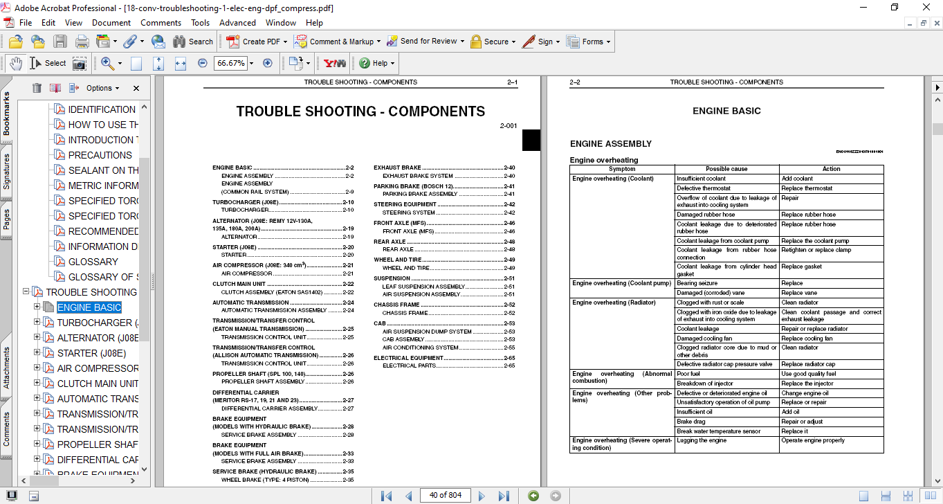
Task: Click the document's vertical scrollbar thumb
Action: [937, 129]
